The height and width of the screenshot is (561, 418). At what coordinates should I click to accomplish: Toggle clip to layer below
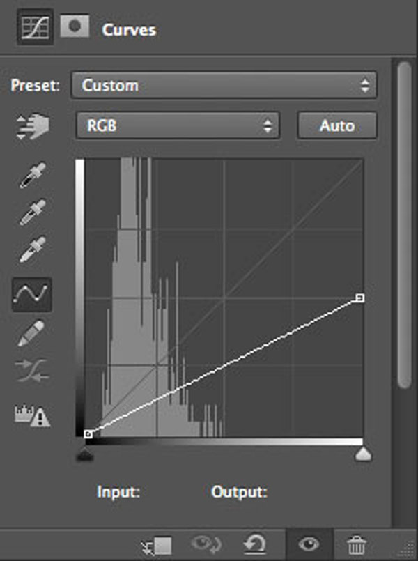point(157,546)
